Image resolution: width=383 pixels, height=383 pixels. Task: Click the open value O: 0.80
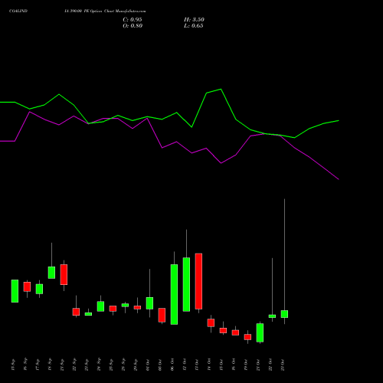(x=133, y=26)
